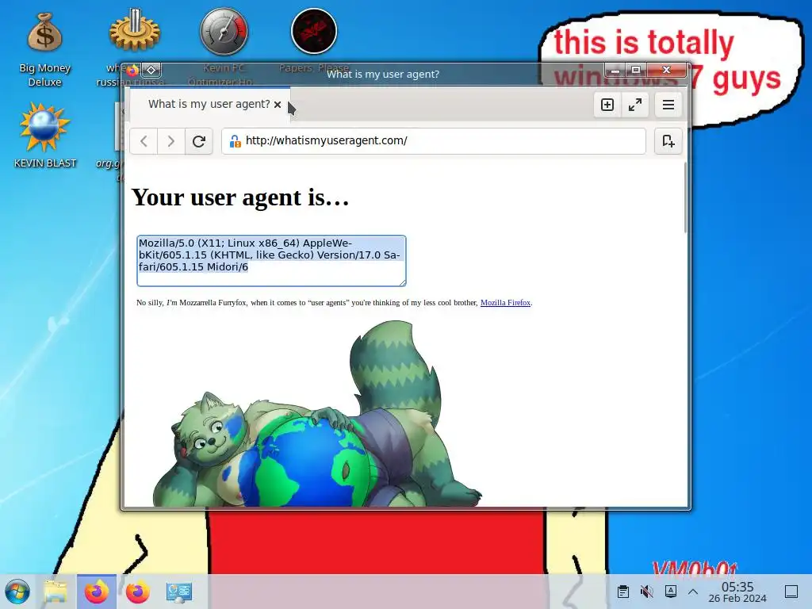Open the file manager from taskbar
The image size is (812, 609).
coord(56,592)
